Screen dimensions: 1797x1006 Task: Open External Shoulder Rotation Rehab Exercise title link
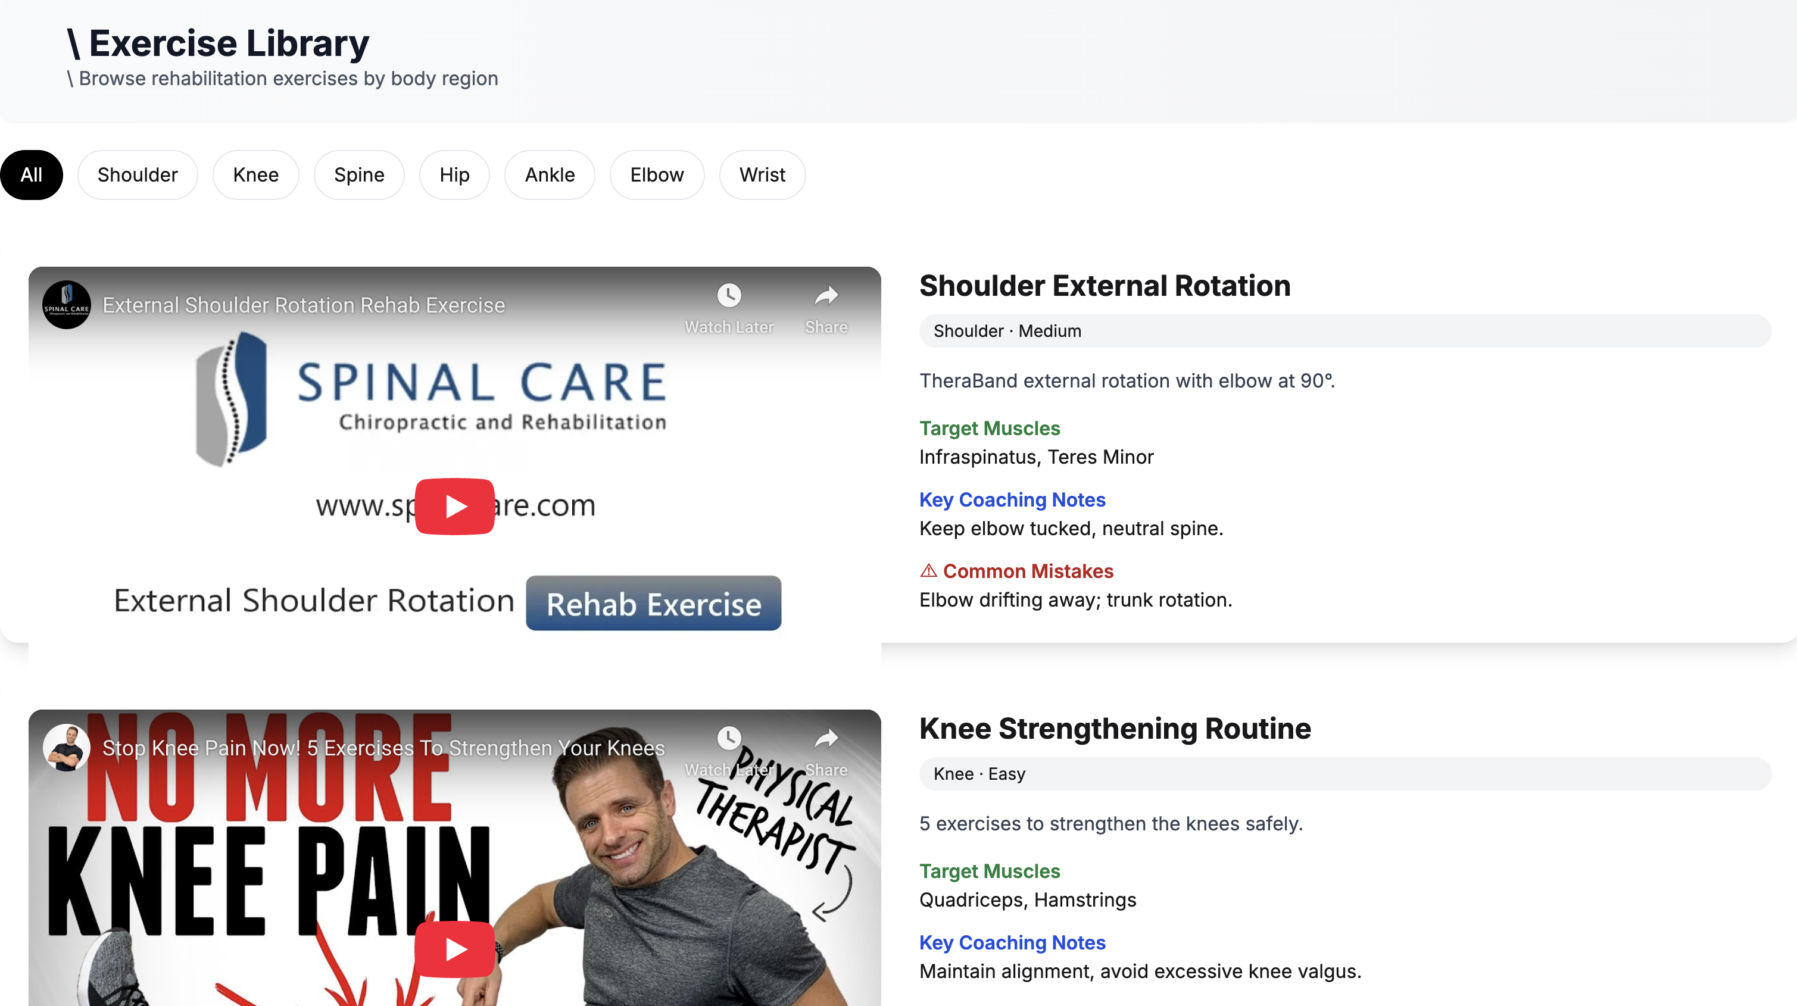[x=304, y=305]
